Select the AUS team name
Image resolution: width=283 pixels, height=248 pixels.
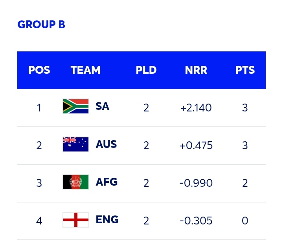tap(106, 144)
